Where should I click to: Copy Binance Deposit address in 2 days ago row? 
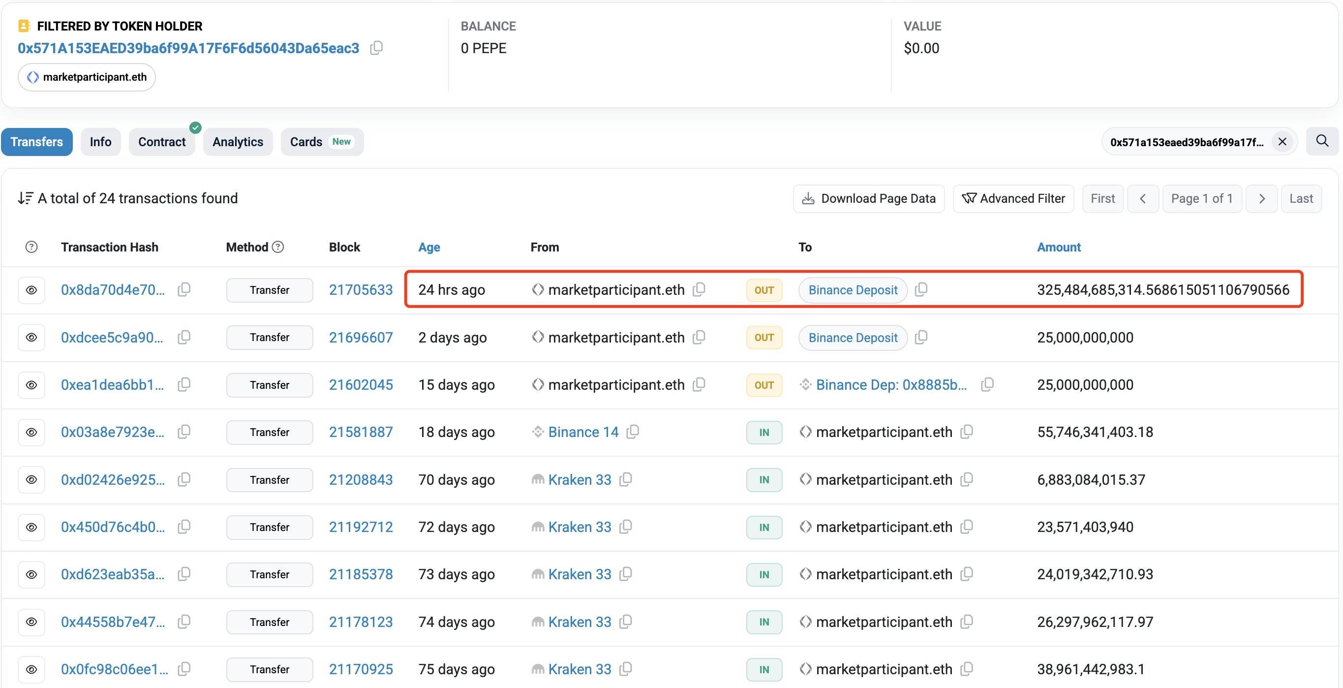pyautogui.click(x=921, y=337)
